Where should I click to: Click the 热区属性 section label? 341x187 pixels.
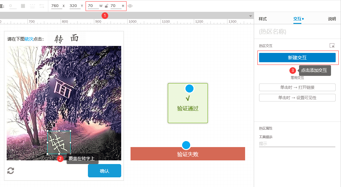pos(265,128)
